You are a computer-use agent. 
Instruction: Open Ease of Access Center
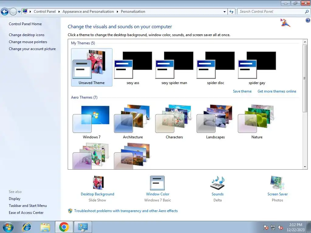[x=26, y=212]
